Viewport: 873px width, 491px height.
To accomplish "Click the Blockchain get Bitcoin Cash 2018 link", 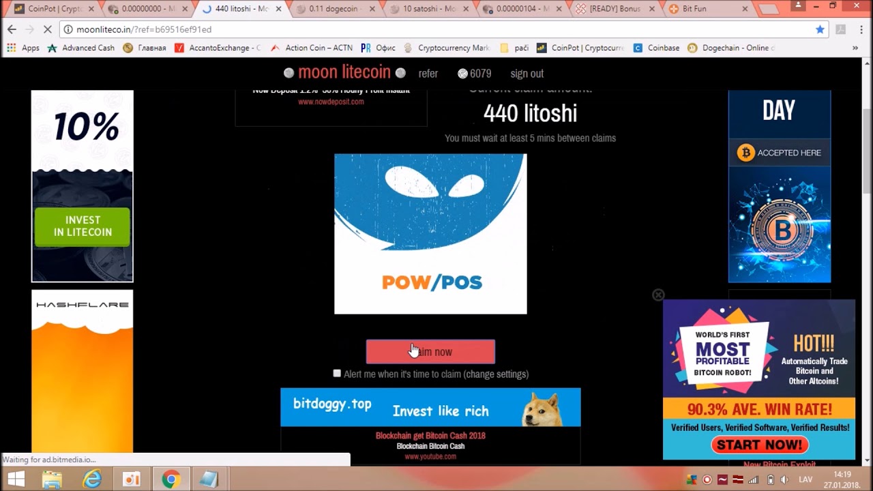I will pos(430,436).
